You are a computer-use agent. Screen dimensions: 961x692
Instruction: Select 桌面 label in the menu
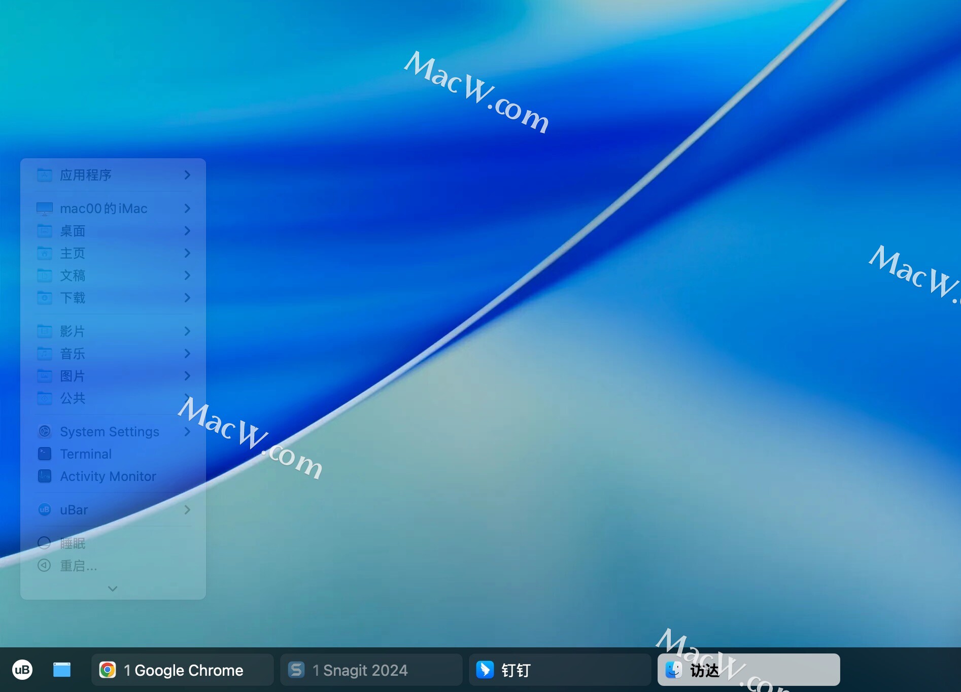point(73,231)
